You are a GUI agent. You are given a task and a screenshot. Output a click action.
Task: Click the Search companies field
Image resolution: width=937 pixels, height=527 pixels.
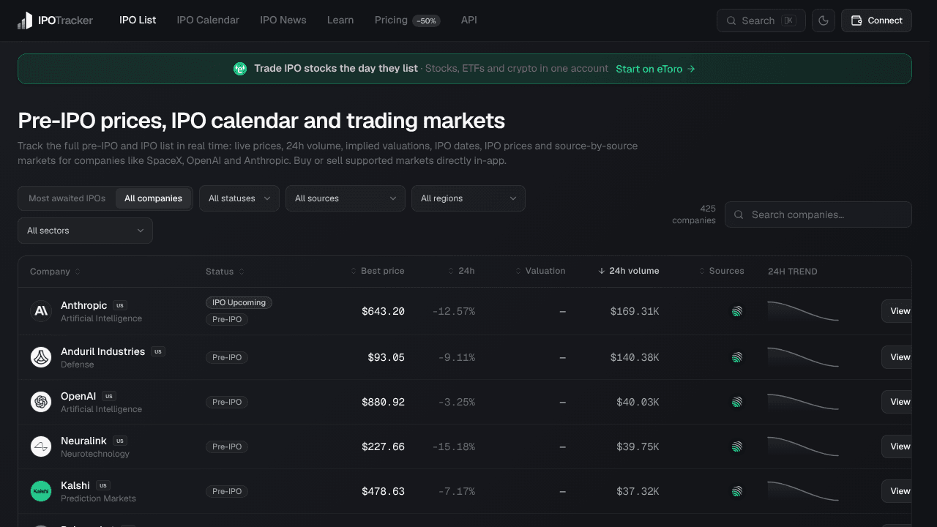[x=818, y=214]
